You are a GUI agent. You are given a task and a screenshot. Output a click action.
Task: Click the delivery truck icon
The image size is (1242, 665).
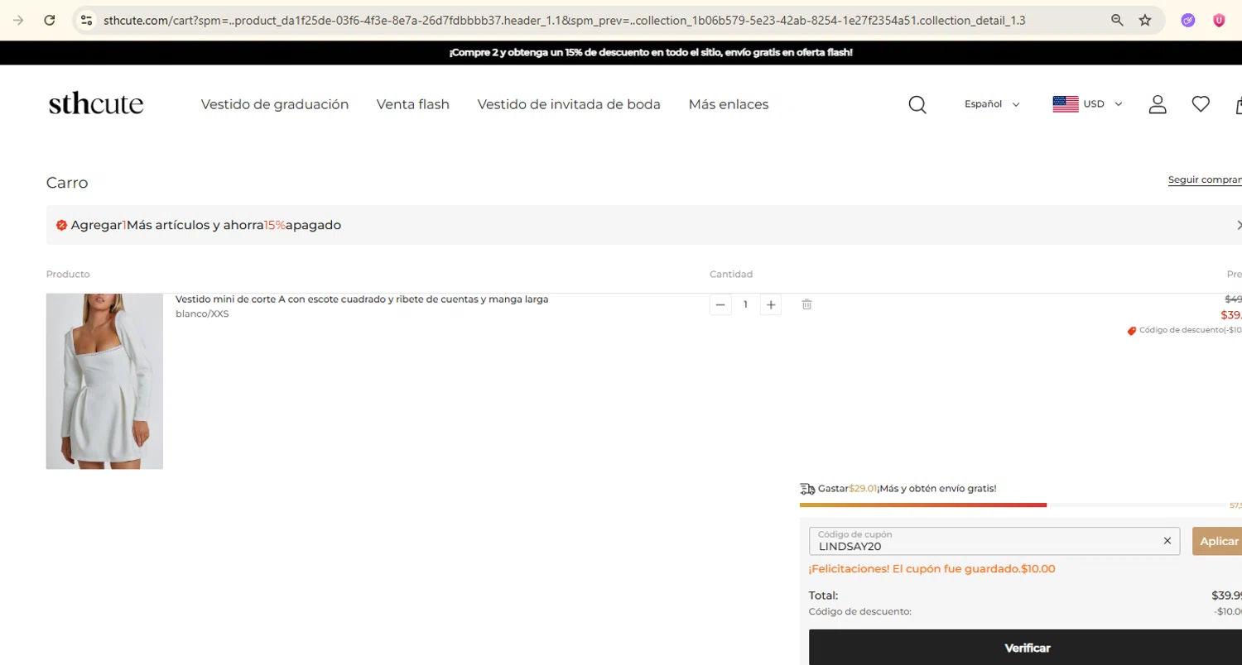pos(807,489)
